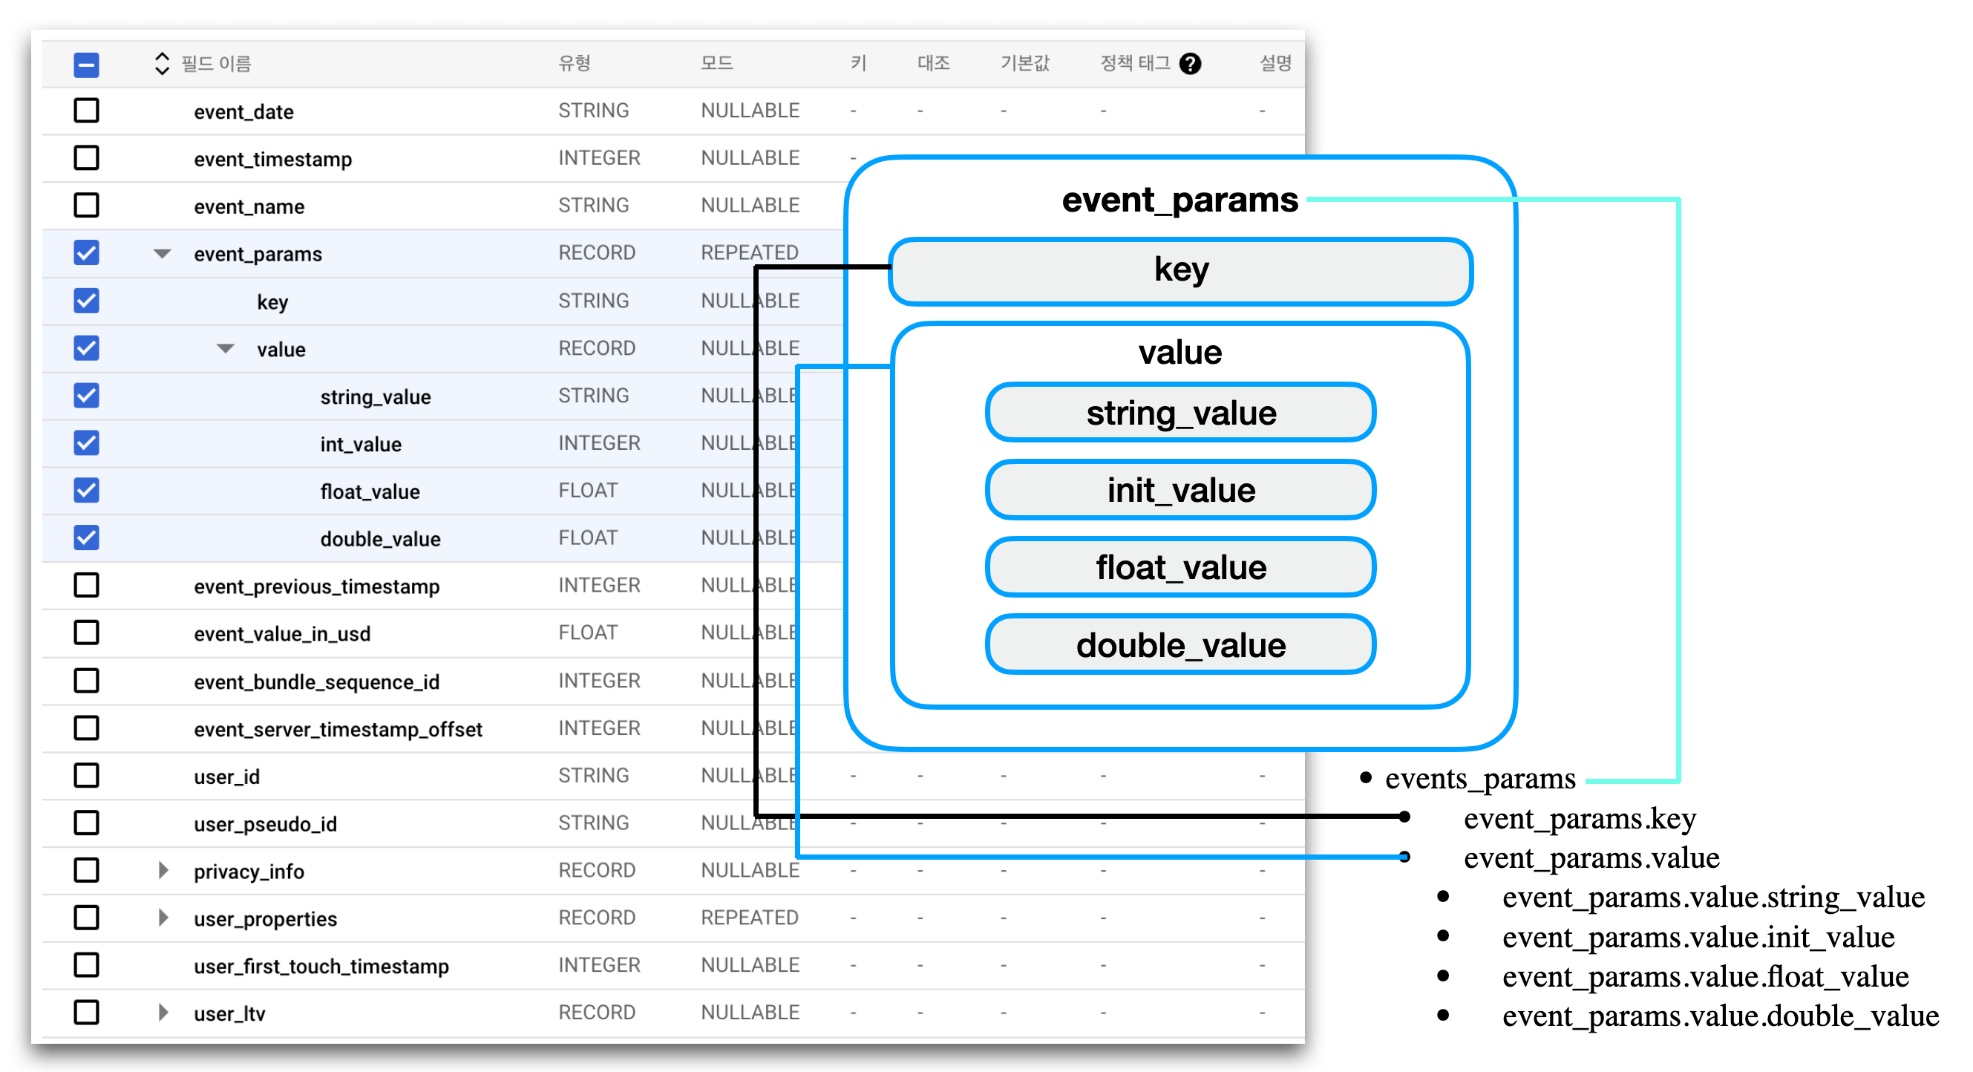Uncheck the event_params row checkbox
1973x1072 pixels.
click(87, 253)
